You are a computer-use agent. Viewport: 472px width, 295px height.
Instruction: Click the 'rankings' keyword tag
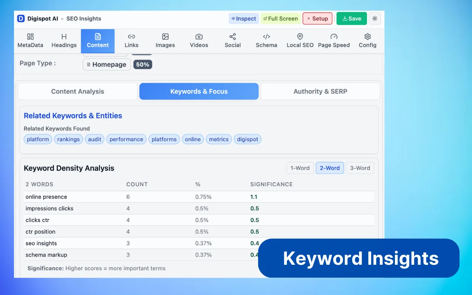pos(69,139)
